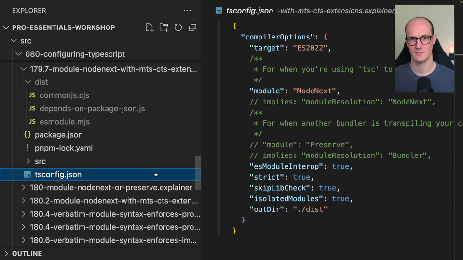Open esmodule.mjs from the dist folder

[x=65, y=122]
